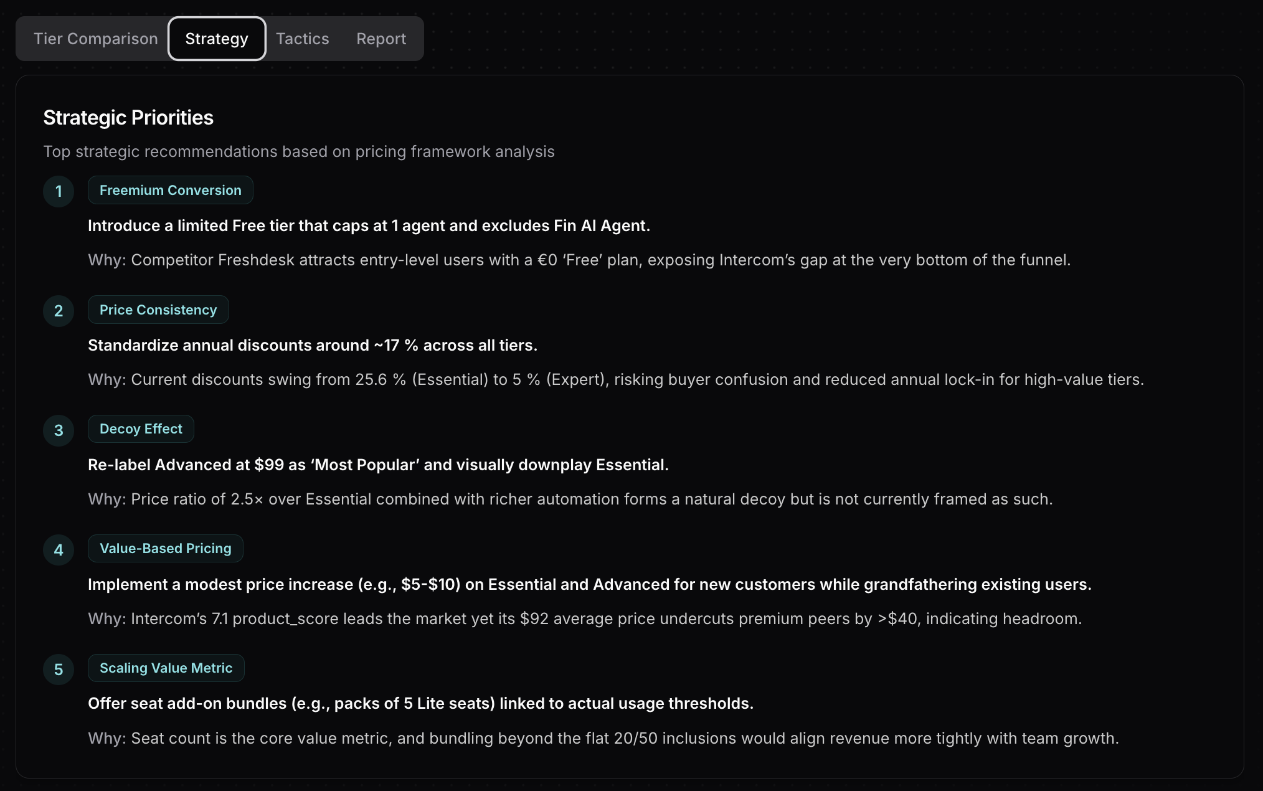View the Report tab

point(381,38)
